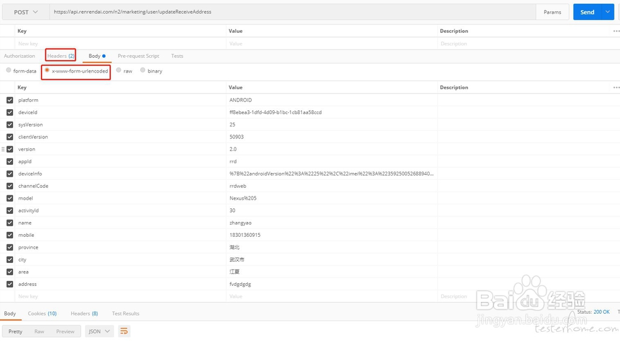The image size is (620, 341).
Task: Open the Cookies (10) response tab
Action: pyautogui.click(x=42, y=313)
